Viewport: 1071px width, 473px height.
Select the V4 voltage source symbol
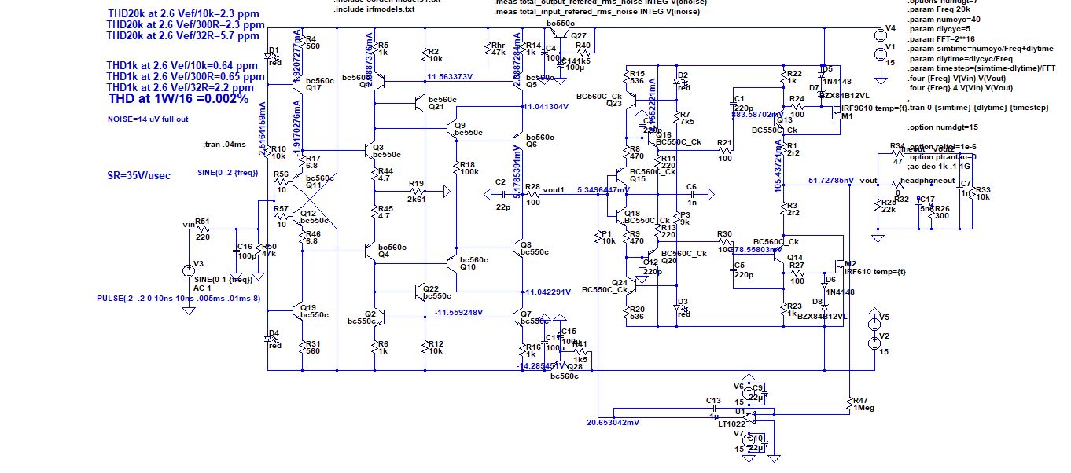pos(879,34)
